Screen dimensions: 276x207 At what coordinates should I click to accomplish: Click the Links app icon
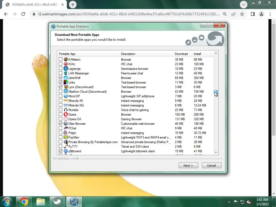click(66, 82)
